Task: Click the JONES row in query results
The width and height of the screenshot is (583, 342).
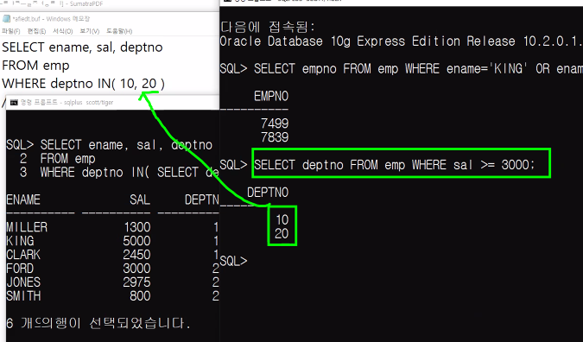Action: coord(112,282)
